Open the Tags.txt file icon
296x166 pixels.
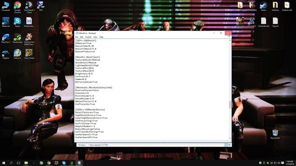click(275, 22)
